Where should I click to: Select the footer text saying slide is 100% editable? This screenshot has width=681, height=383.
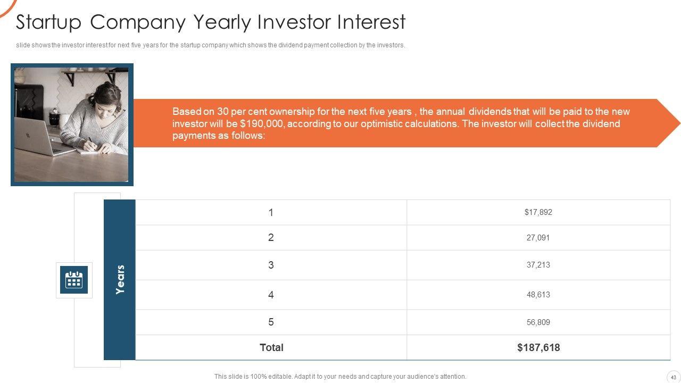340,377
